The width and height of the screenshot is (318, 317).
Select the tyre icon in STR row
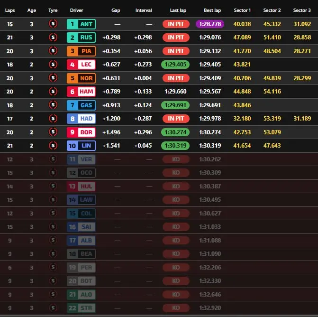(53, 308)
